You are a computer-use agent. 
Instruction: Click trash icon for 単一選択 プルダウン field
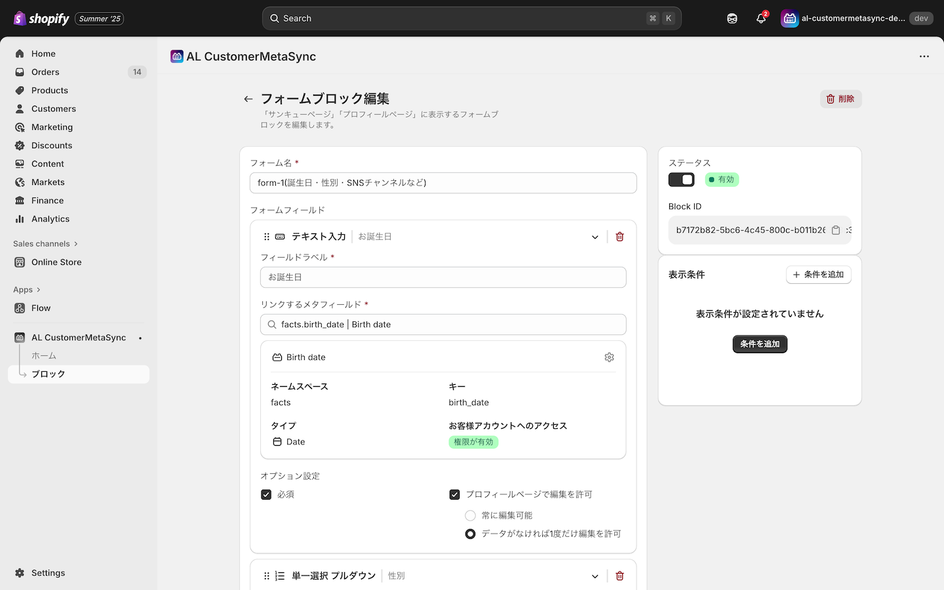pyautogui.click(x=619, y=576)
